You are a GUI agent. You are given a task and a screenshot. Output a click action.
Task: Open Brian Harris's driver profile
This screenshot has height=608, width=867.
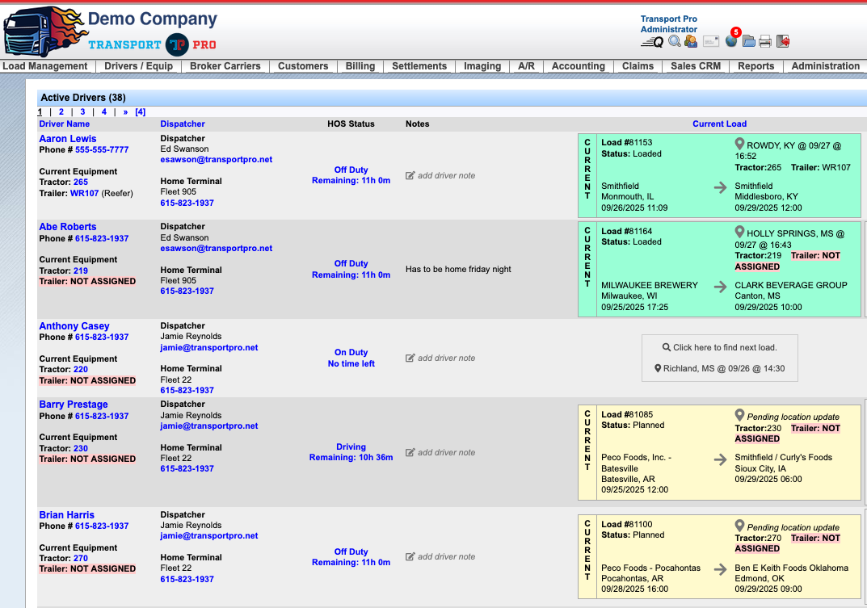[x=66, y=515]
